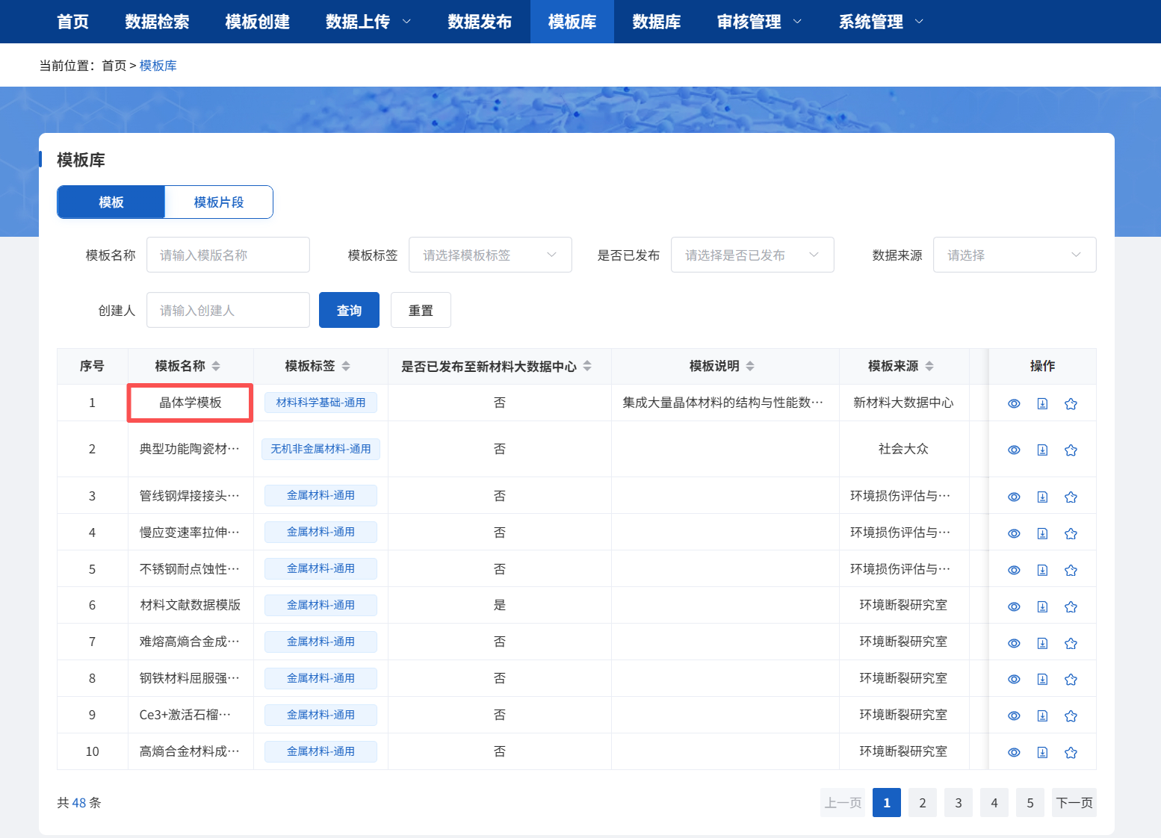Star the Ce3+激活石榴 template
The image size is (1161, 838).
(x=1071, y=715)
